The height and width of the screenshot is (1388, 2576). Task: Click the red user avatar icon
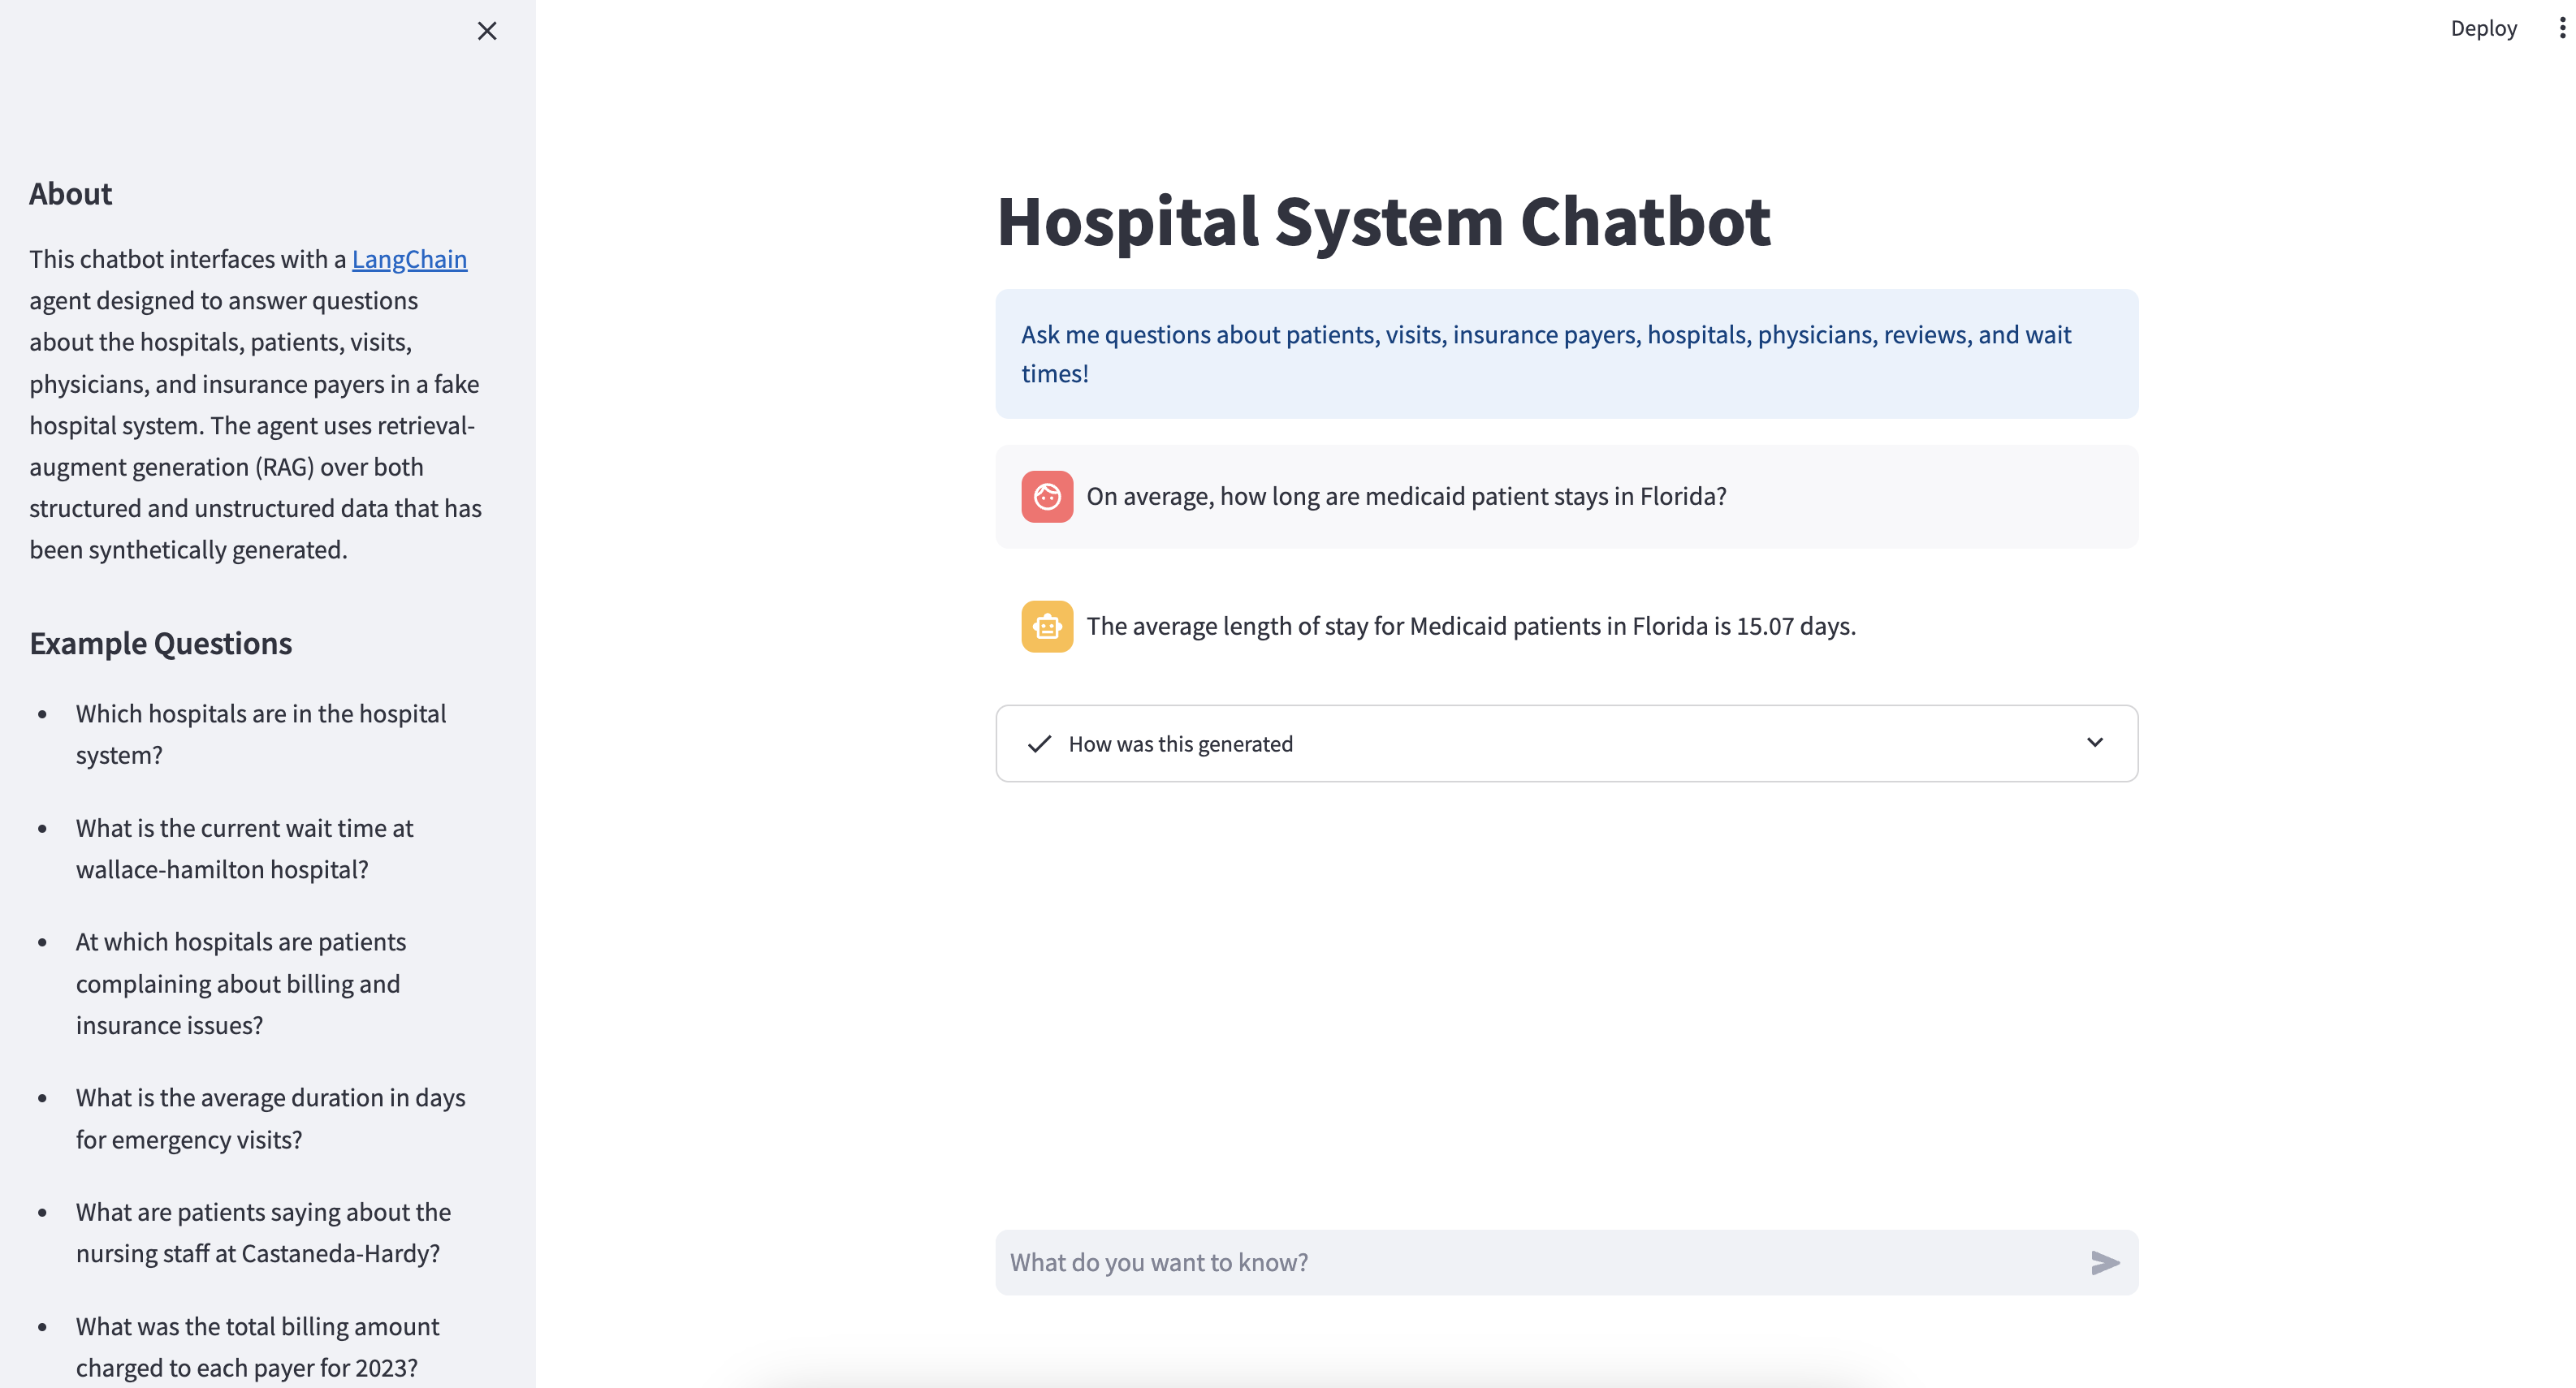(1047, 496)
